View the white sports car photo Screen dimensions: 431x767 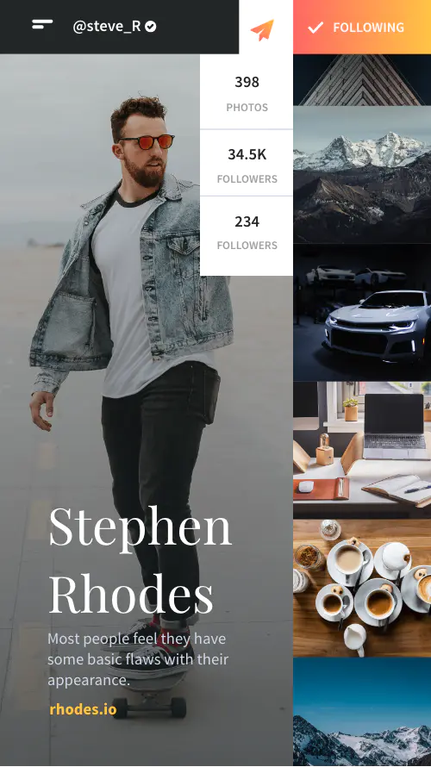362,313
